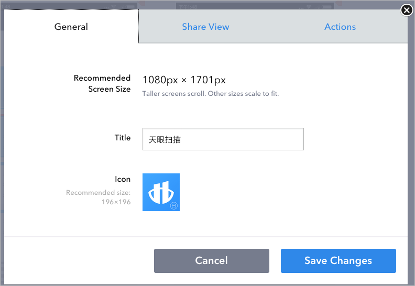Click the small circular badge on the app icon

point(174,206)
